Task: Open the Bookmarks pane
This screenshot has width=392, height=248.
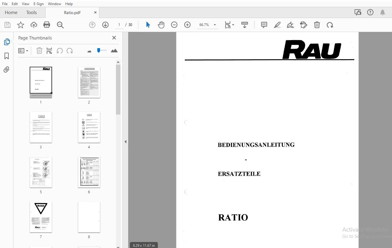Action: pos(7,56)
